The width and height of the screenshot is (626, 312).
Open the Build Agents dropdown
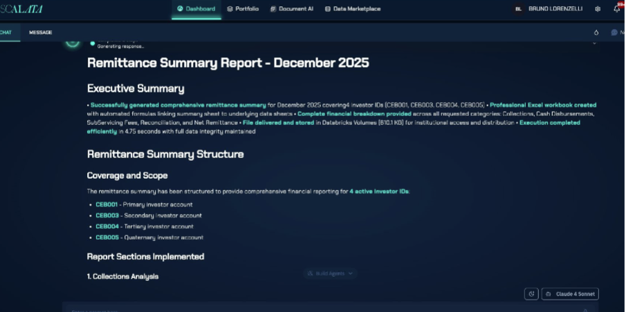[x=329, y=273]
